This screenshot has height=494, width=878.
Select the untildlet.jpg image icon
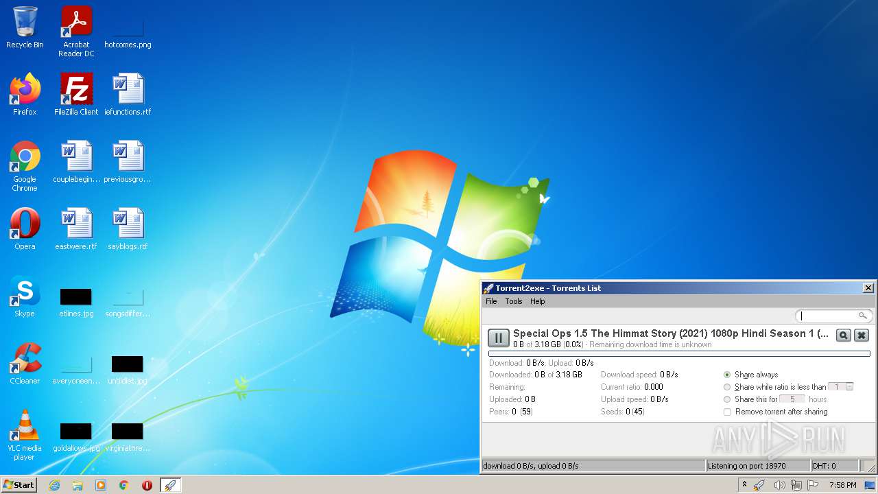(x=128, y=369)
